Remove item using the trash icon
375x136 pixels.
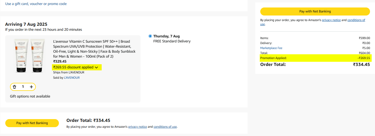pyautogui.click(x=14, y=87)
